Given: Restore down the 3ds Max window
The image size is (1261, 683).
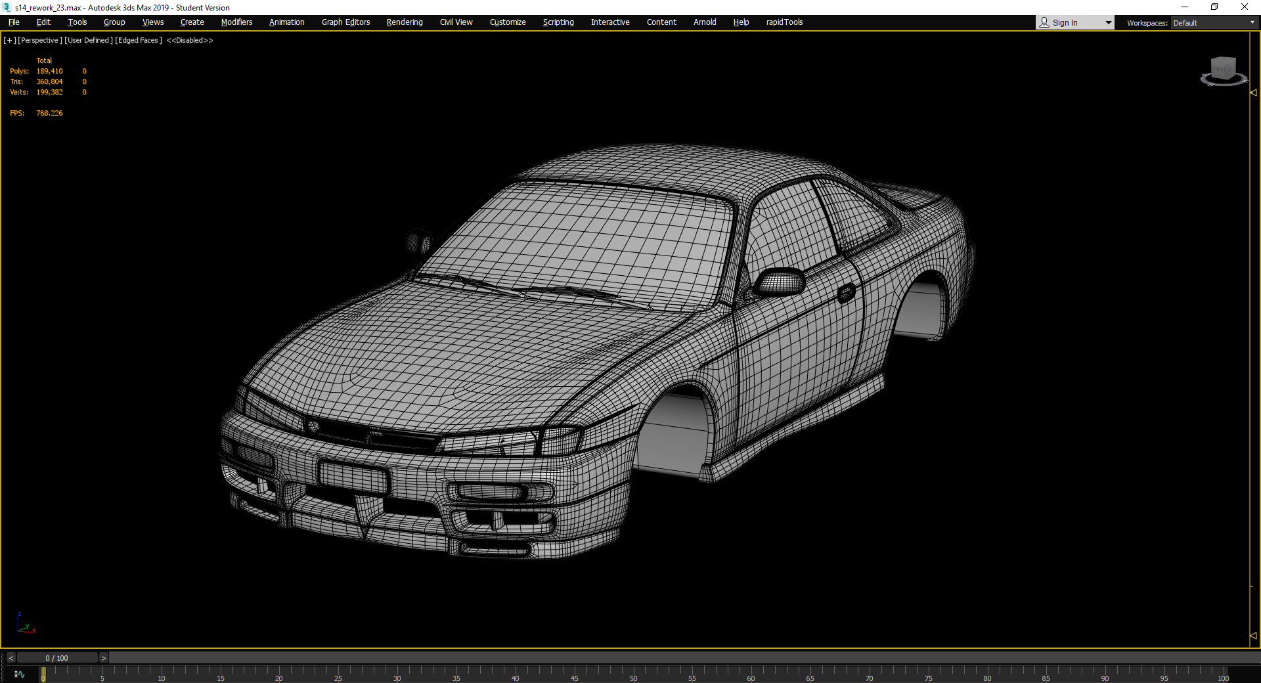Looking at the screenshot, I should 1214,7.
